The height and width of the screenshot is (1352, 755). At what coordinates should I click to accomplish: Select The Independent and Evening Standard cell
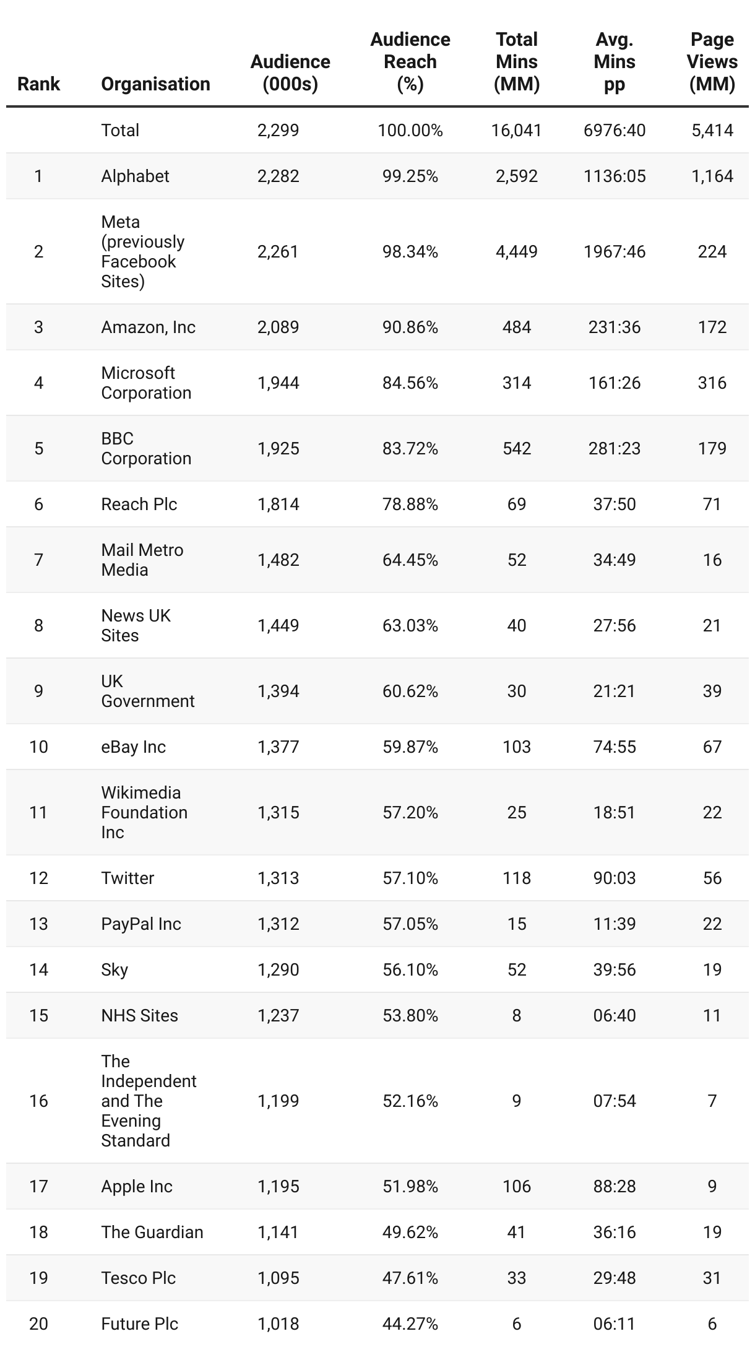(x=149, y=1101)
